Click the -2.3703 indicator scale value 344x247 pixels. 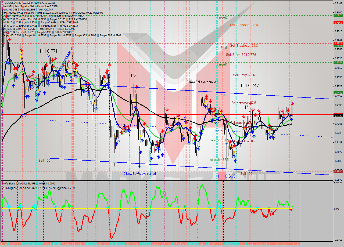tap(338, 239)
